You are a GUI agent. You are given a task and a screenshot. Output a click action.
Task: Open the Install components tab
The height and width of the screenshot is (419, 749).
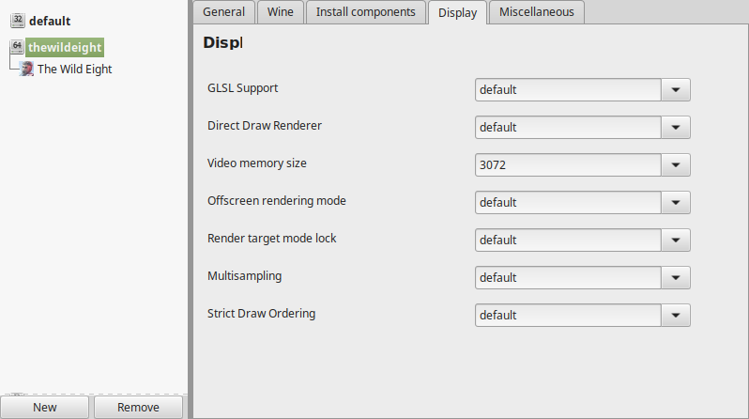pos(365,12)
